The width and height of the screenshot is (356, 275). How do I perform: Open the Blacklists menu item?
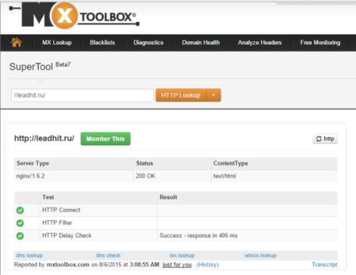click(x=102, y=42)
